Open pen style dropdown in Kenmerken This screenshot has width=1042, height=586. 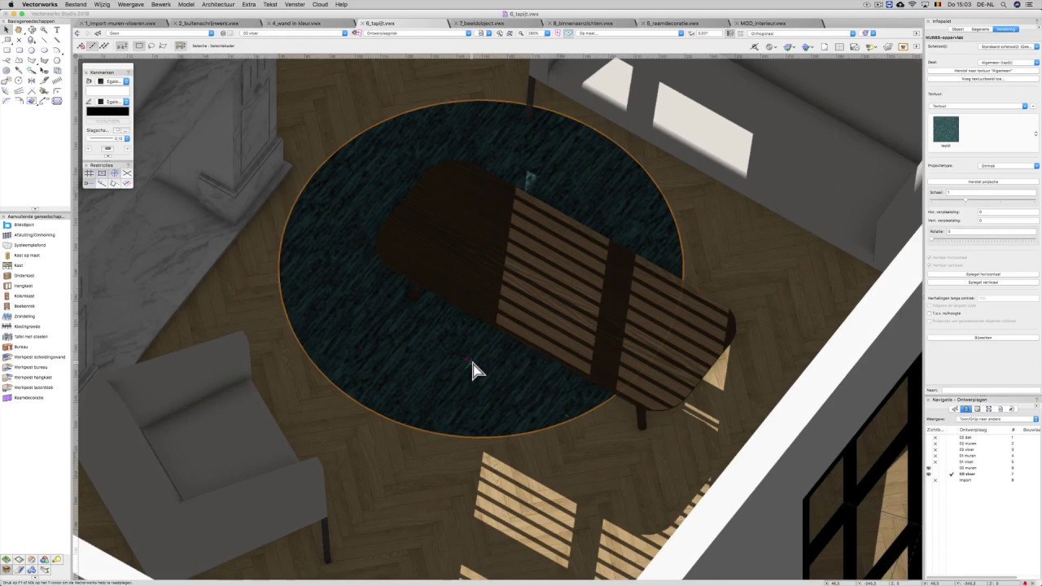pyautogui.click(x=112, y=101)
